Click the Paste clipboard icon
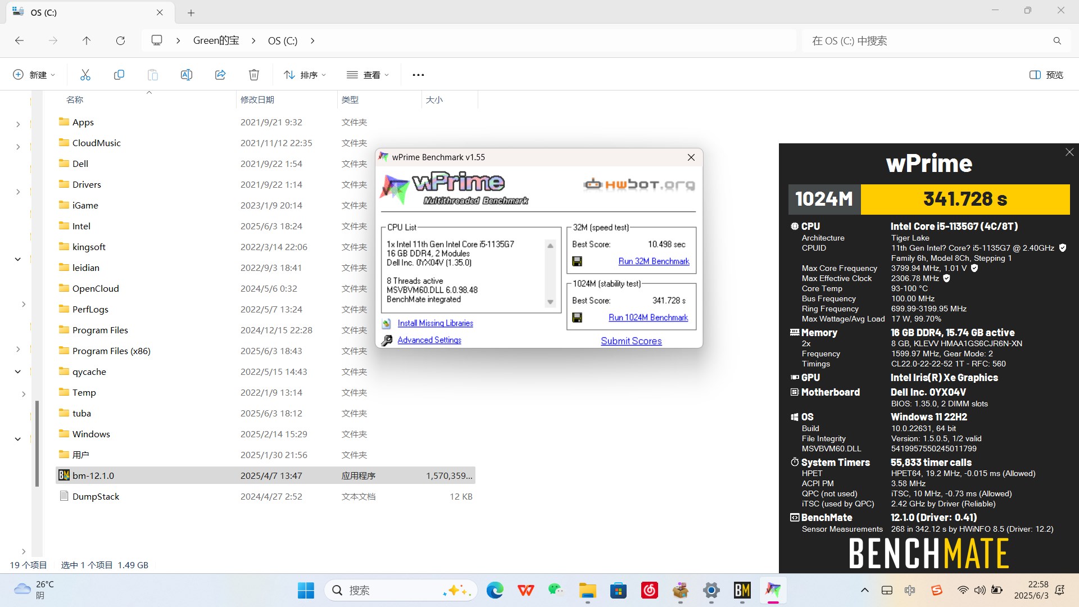1079x607 pixels. coord(153,75)
